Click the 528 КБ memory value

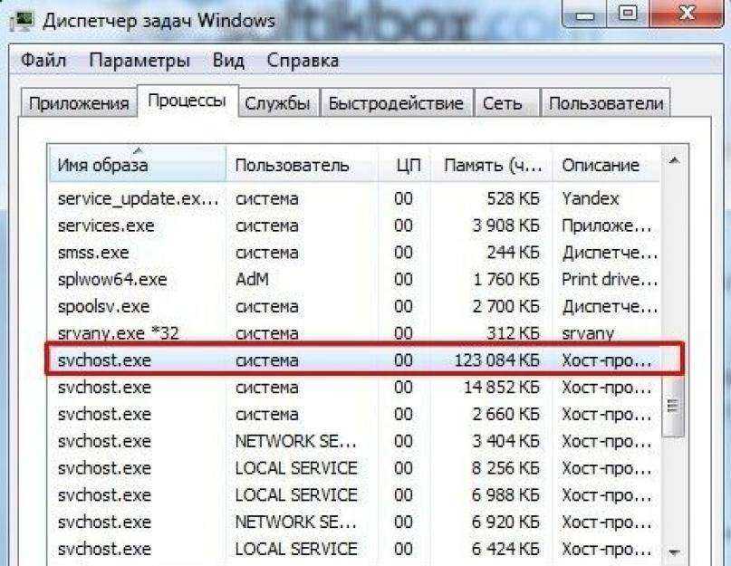click(x=513, y=198)
